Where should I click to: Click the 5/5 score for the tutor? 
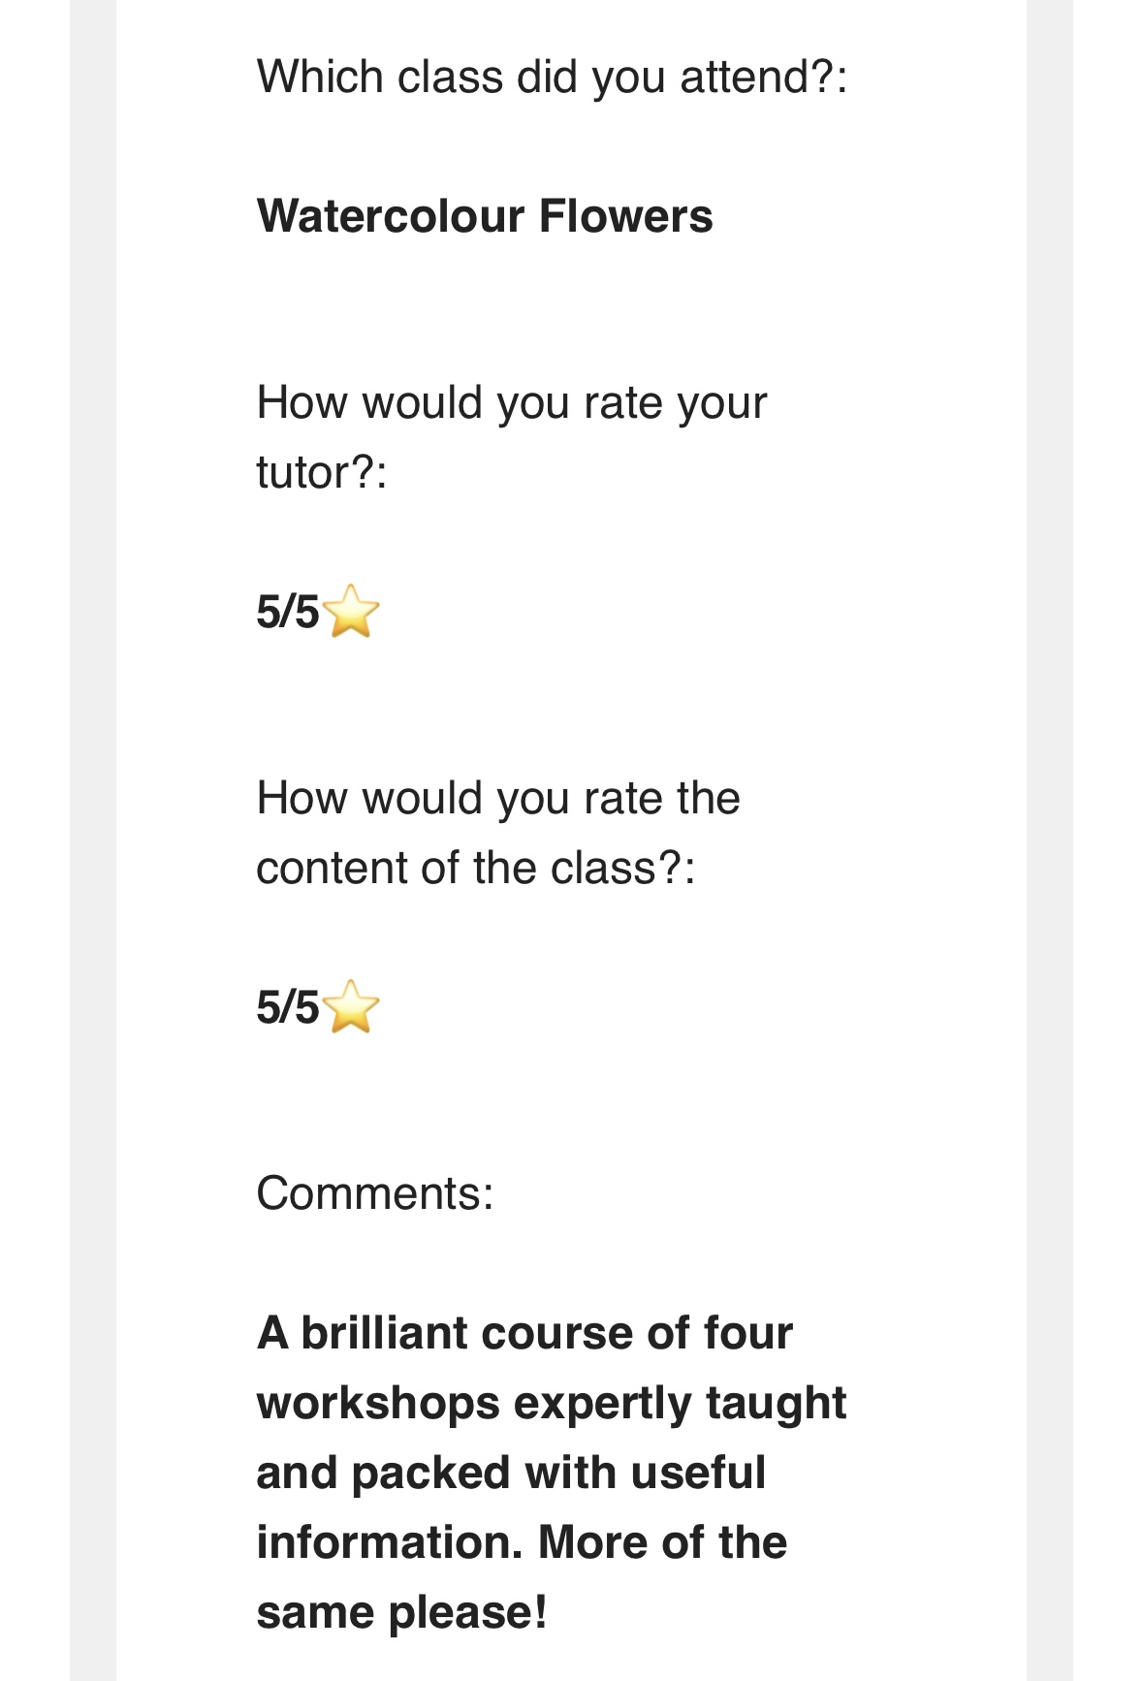click(x=287, y=613)
